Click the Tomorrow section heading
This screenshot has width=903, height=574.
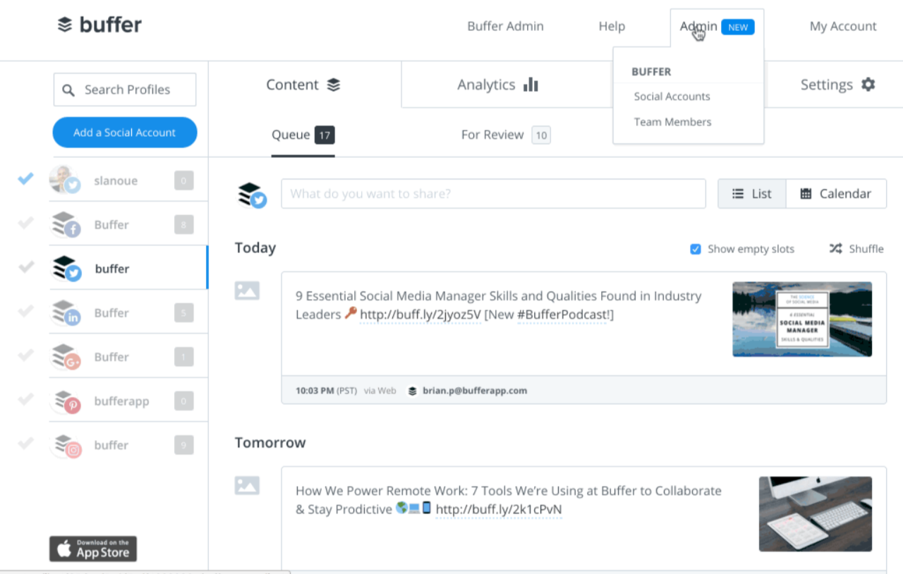(270, 443)
